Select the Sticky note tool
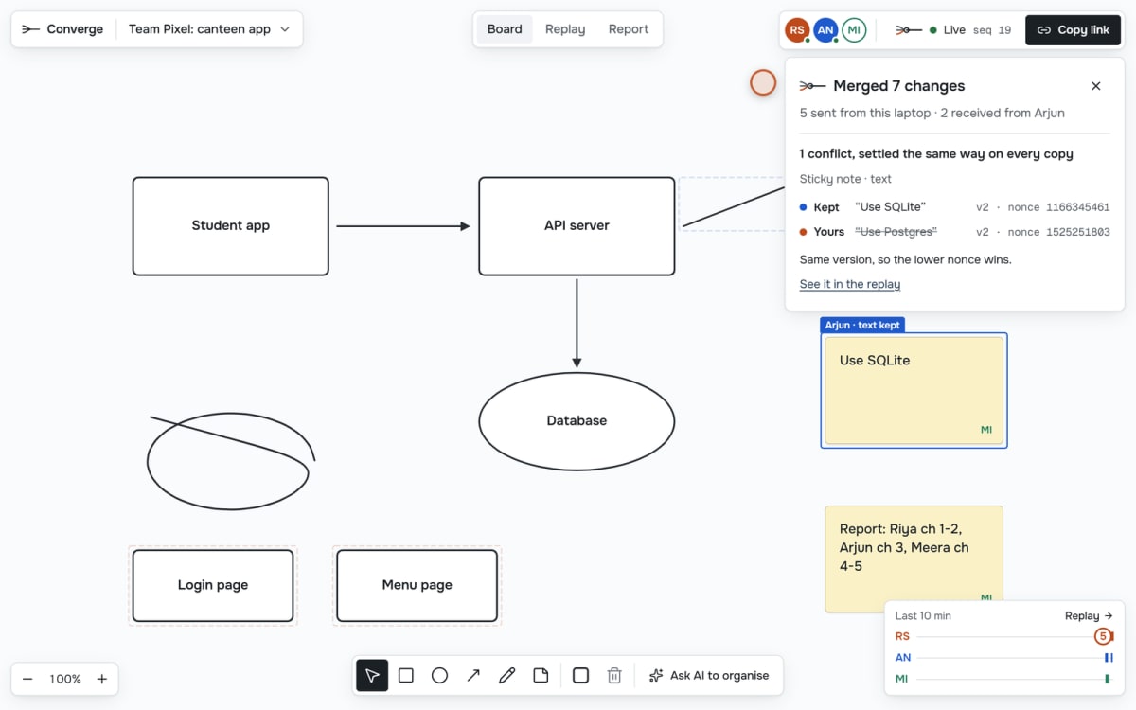Image resolution: width=1136 pixels, height=710 pixels. pyautogui.click(x=541, y=675)
